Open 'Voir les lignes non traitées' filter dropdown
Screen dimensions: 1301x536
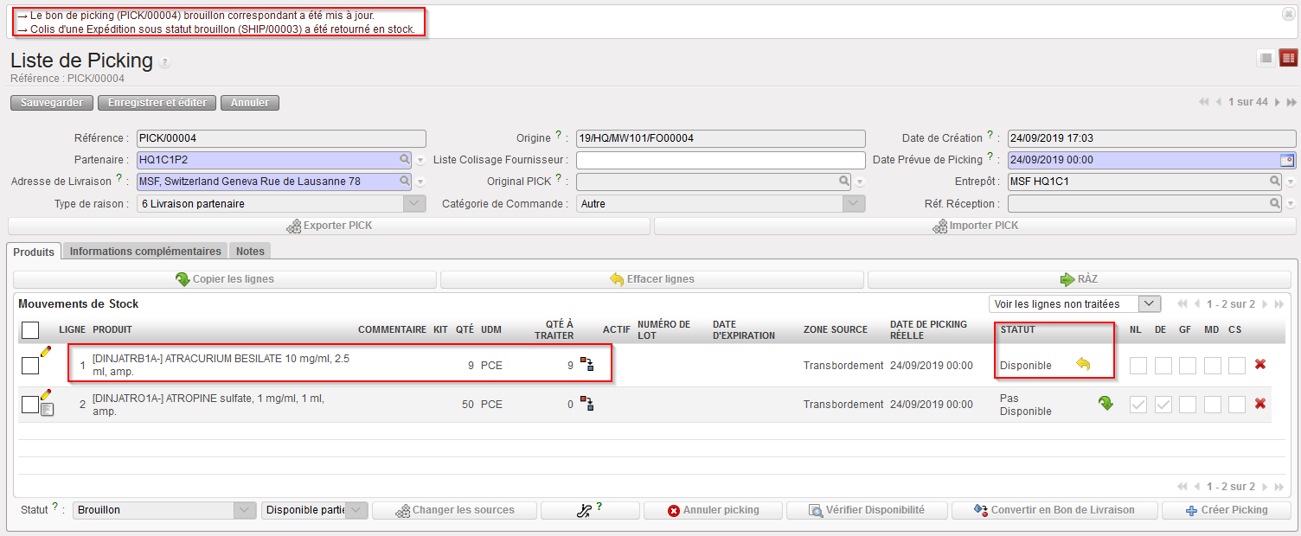(x=1150, y=304)
